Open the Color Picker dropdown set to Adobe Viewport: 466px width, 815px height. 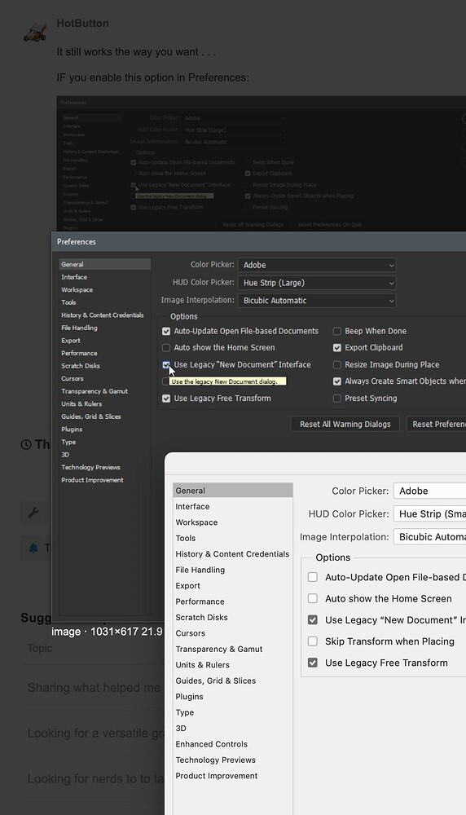[x=317, y=265]
